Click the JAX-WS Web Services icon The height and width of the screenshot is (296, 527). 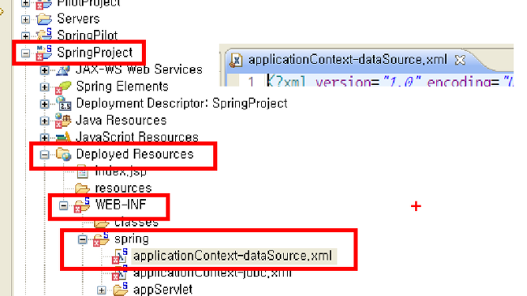(x=63, y=70)
